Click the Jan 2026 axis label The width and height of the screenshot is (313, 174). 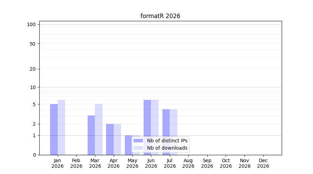tap(57, 163)
